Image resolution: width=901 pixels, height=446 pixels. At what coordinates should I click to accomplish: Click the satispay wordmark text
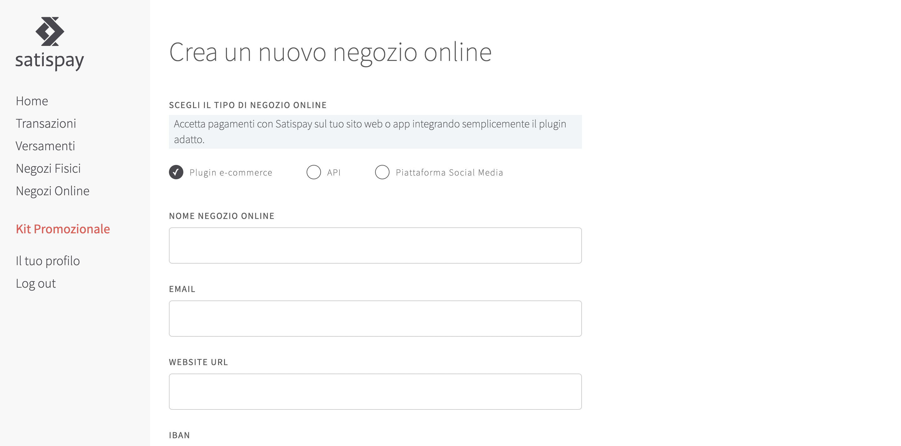click(50, 60)
